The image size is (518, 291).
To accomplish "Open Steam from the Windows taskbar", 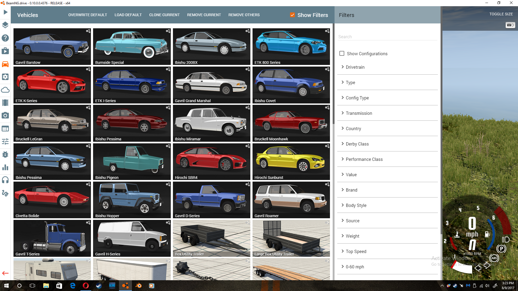I will (99, 286).
